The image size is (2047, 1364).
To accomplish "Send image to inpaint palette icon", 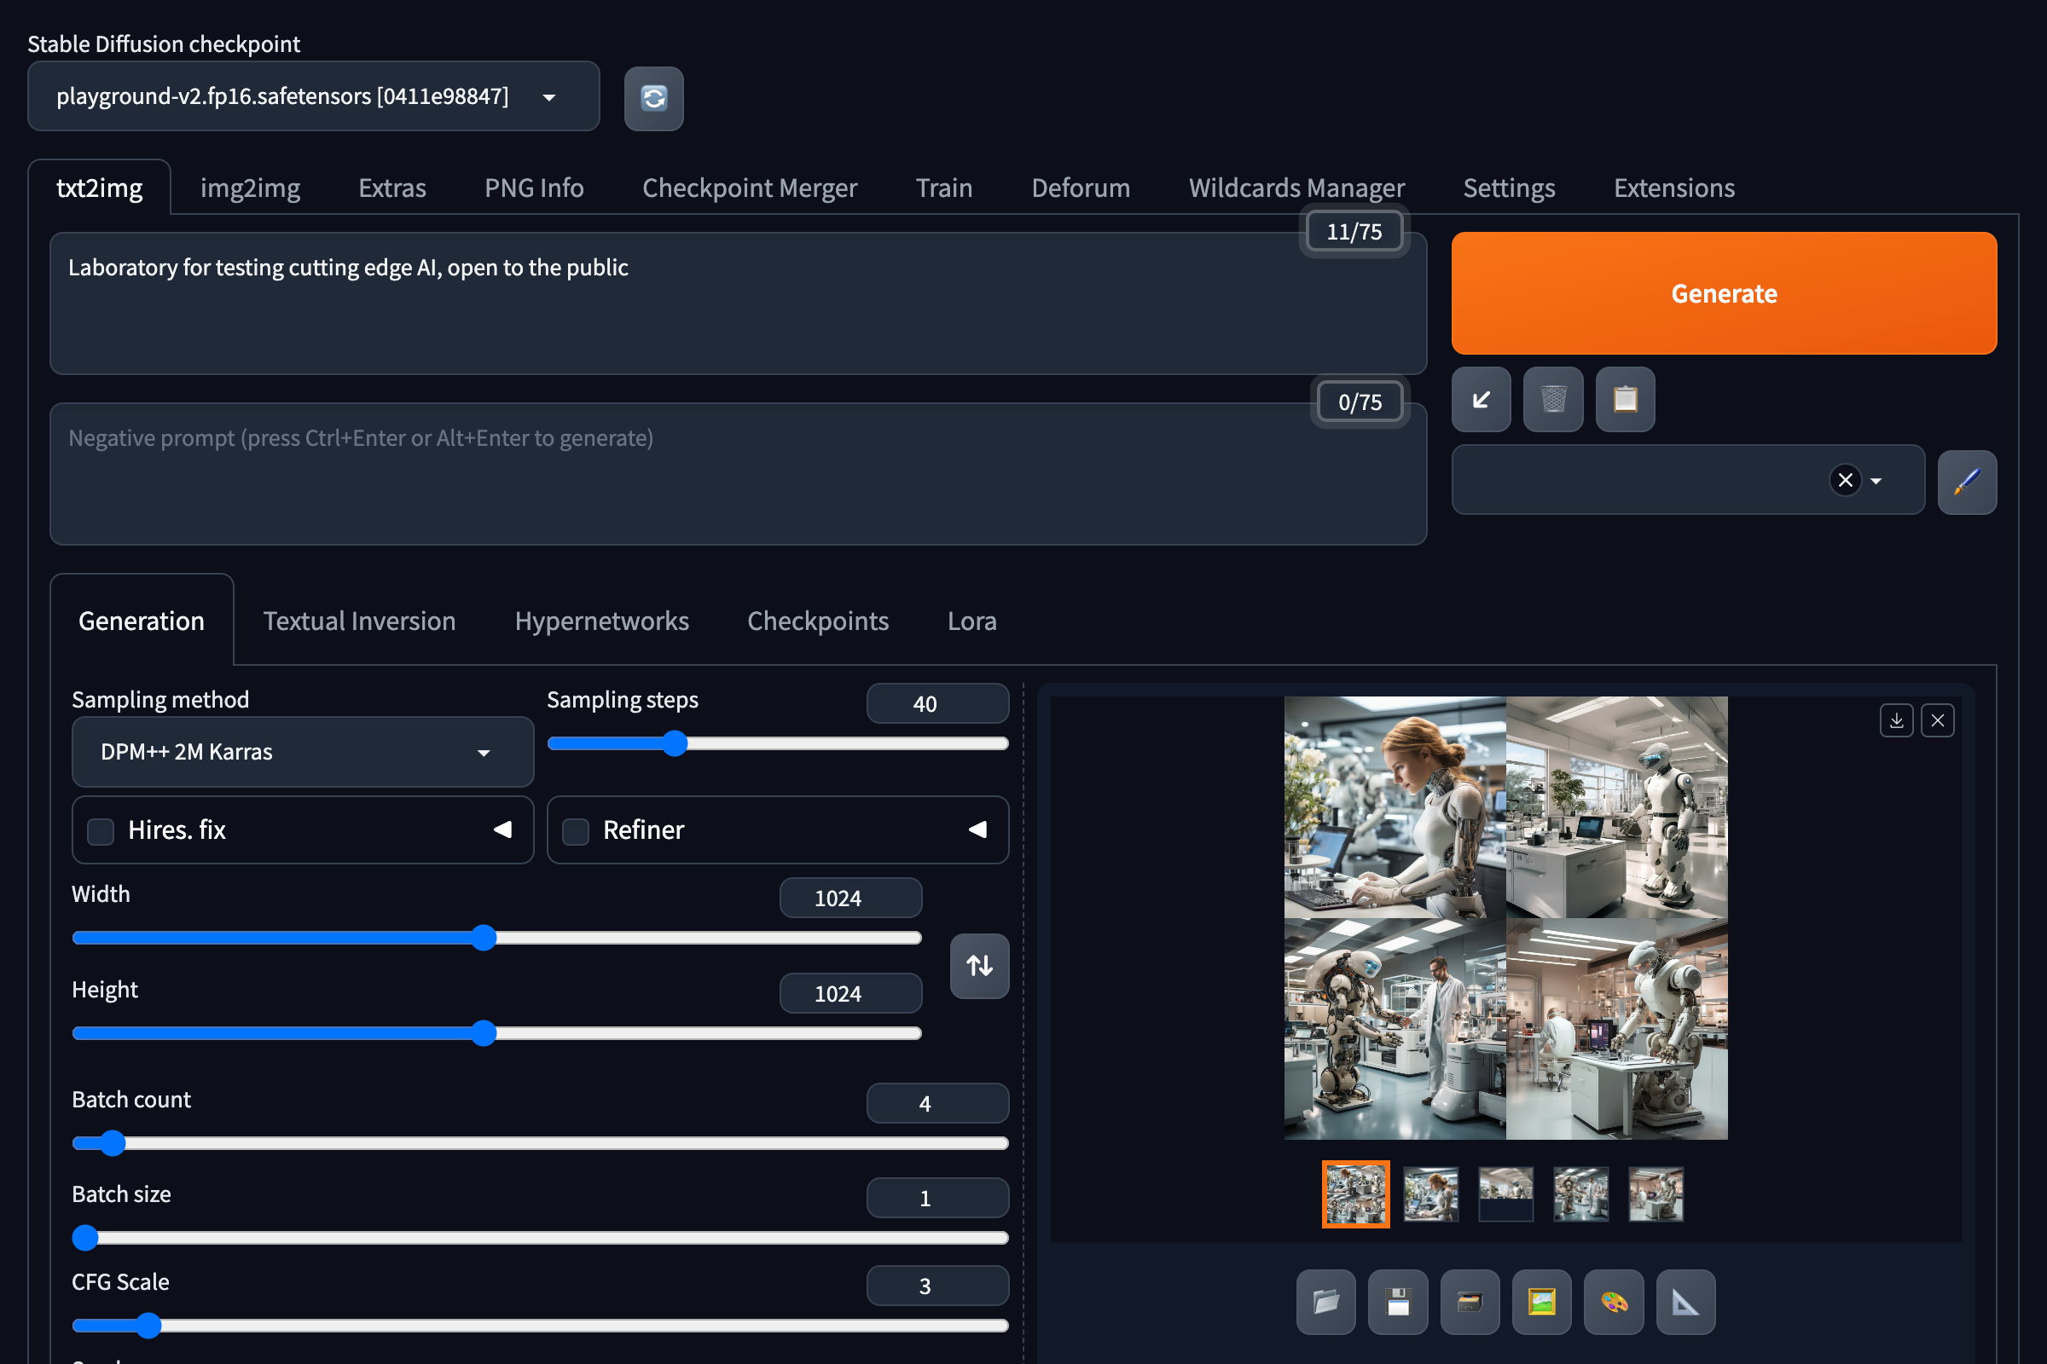I will coord(1614,1302).
